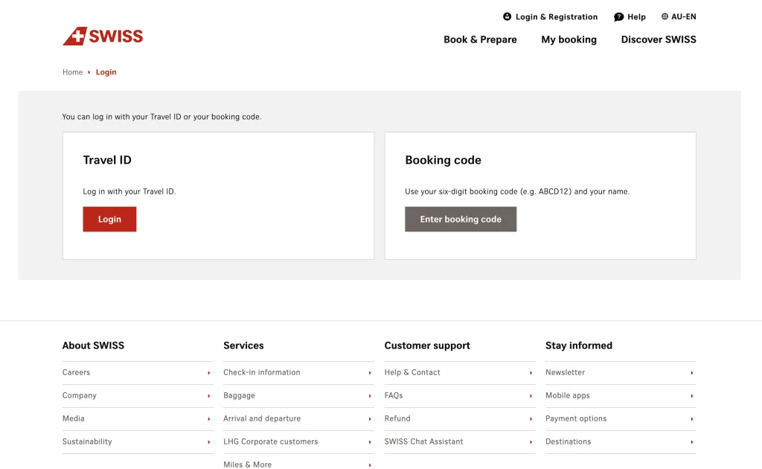Open Arrival and departure link
Image resolution: width=762 pixels, height=469 pixels.
click(298, 419)
